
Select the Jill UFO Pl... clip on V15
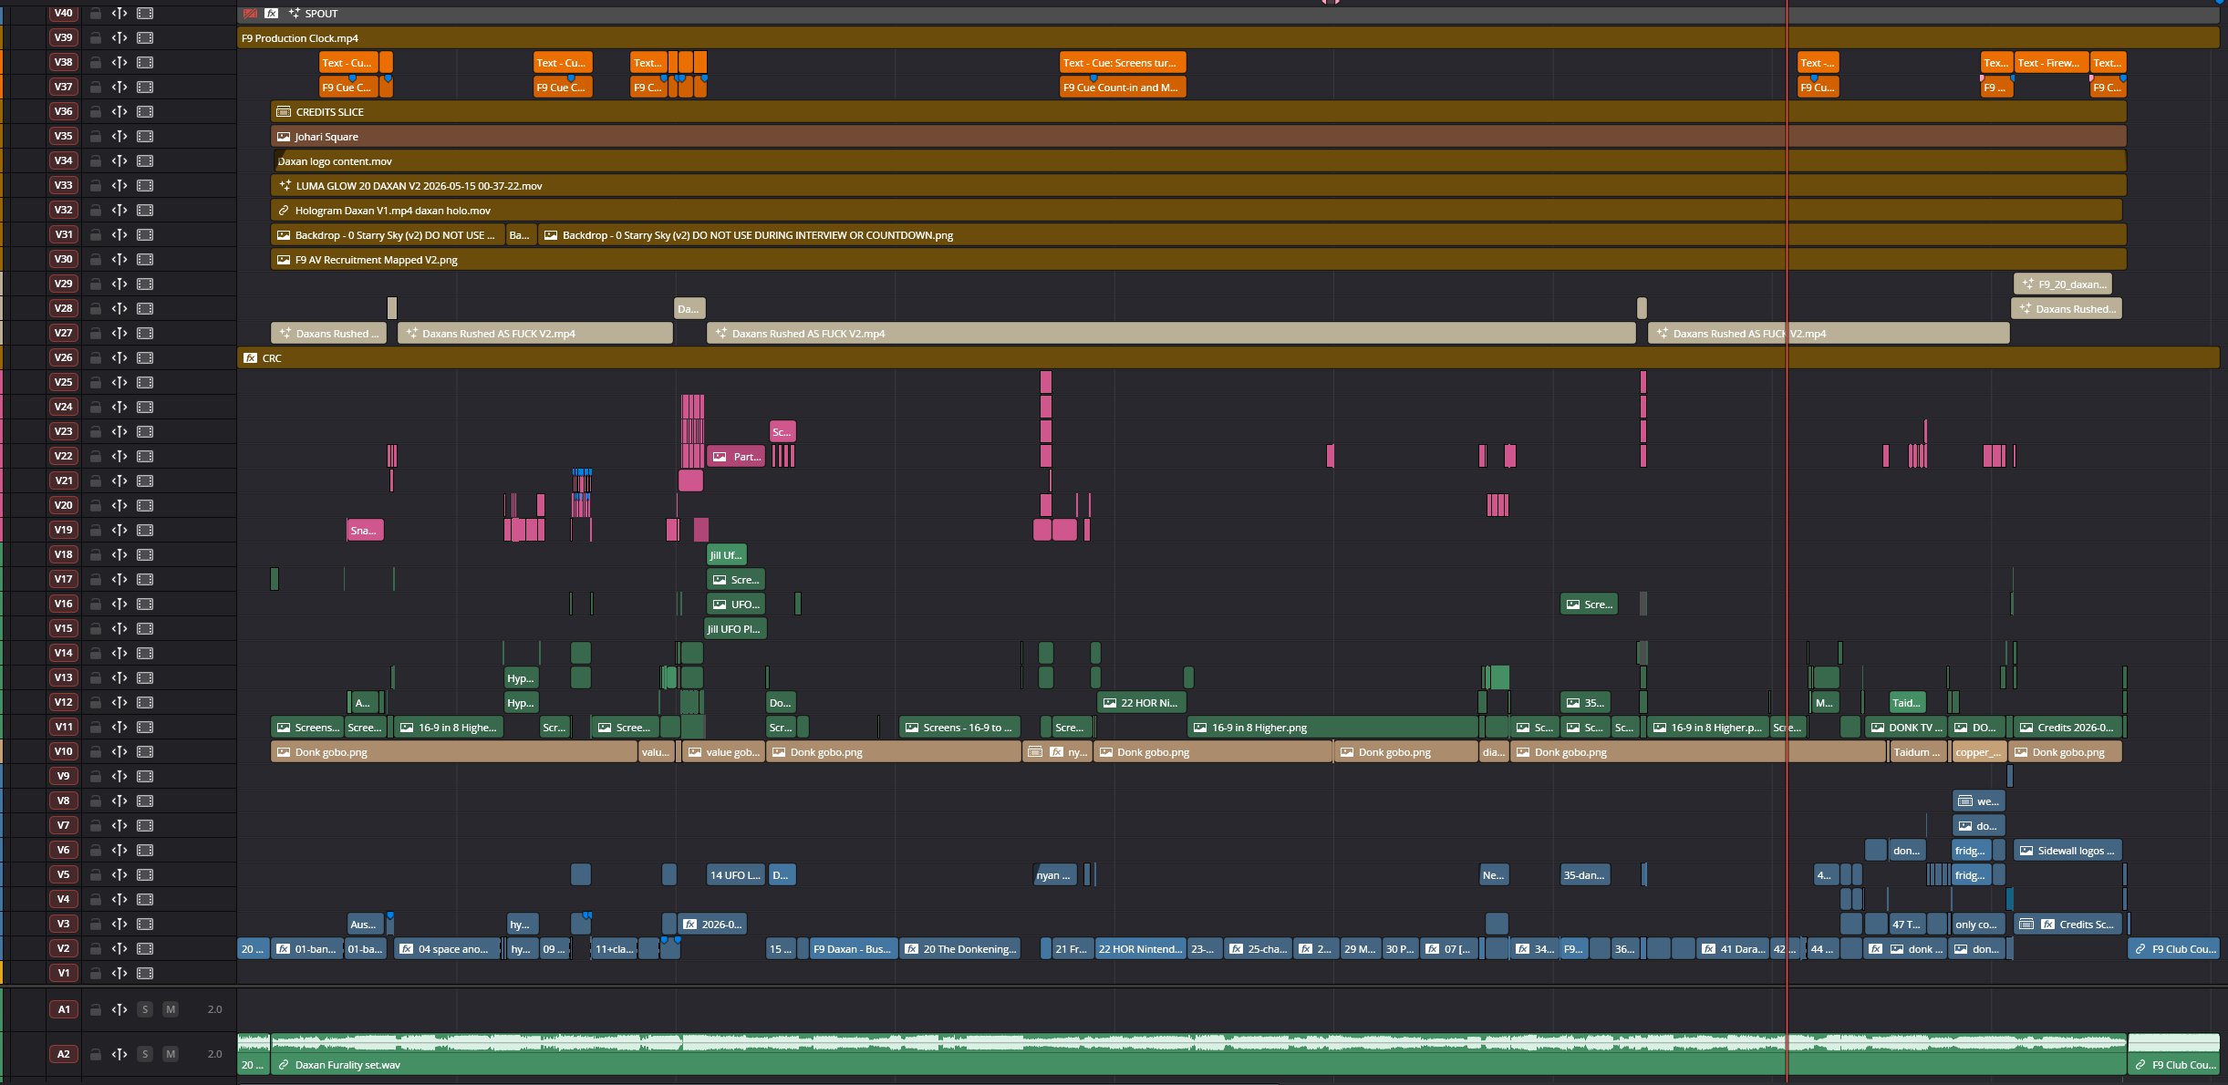pyautogui.click(x=735, y=628)
